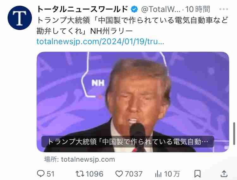Open the トータルニュースワールド profile avatar
The image size is (237, 180).
point(20,18)
